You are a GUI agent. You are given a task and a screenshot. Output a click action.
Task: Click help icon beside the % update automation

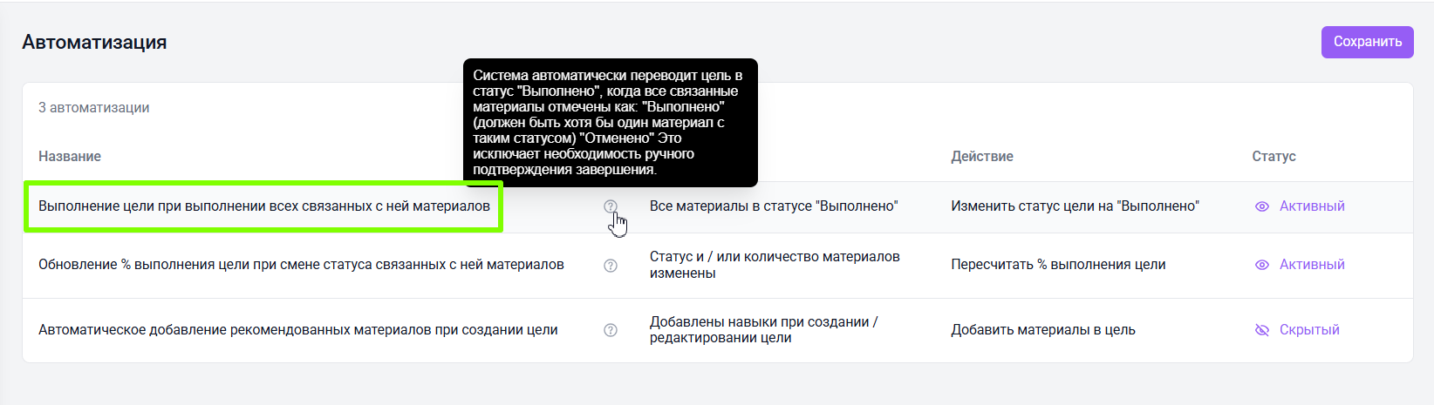tap(611, 266)
